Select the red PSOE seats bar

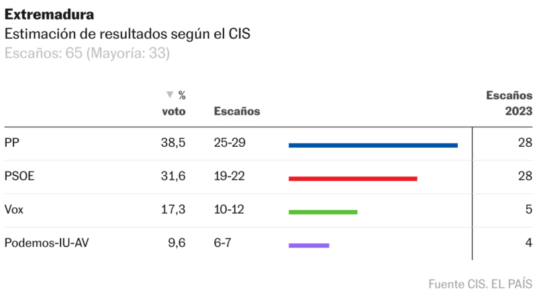pyautogui.click(x=352, y=178)
